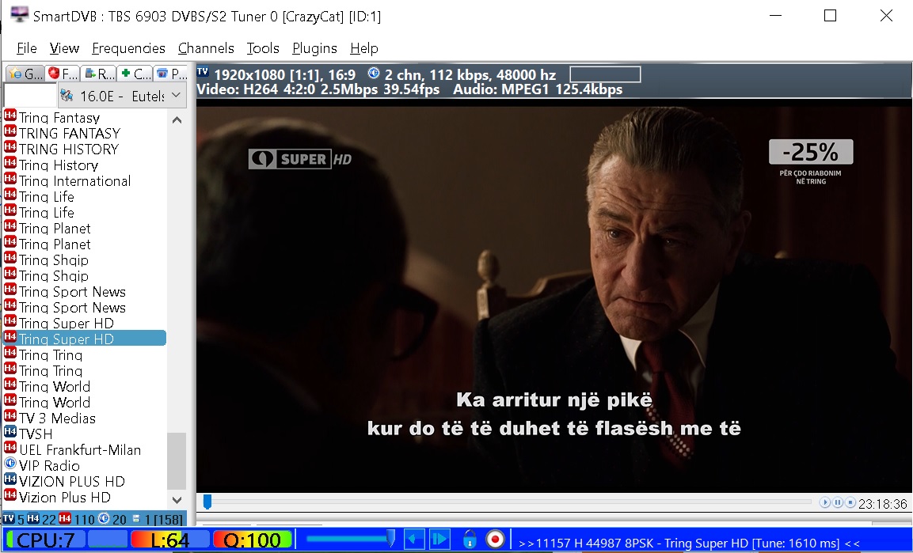Click the TV icon in the video info overlay
The image size is (913, 553).
tap(203, 72)
